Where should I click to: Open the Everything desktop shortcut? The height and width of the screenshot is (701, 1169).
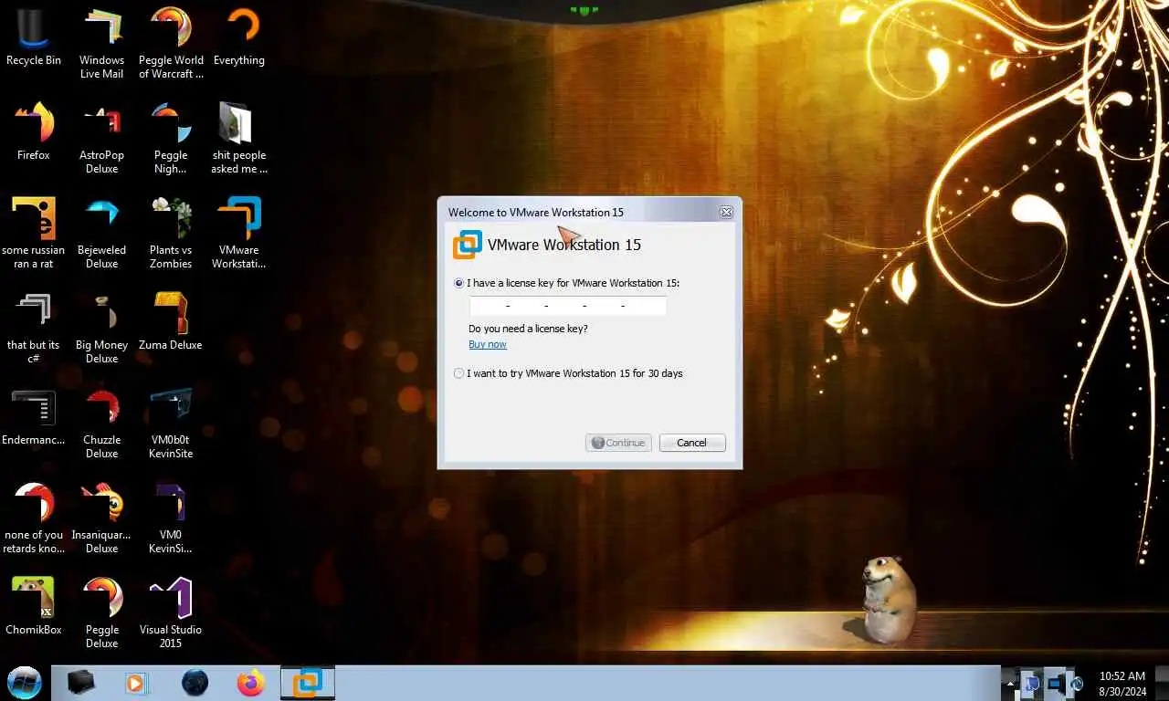pyautogui.click(x=239, y=37)
